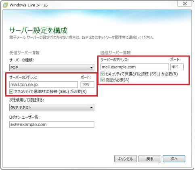Click the 受信サーバー情報 section label
Image resolution: width=195 pixels, height=170 pixels.
coord(24,52)
